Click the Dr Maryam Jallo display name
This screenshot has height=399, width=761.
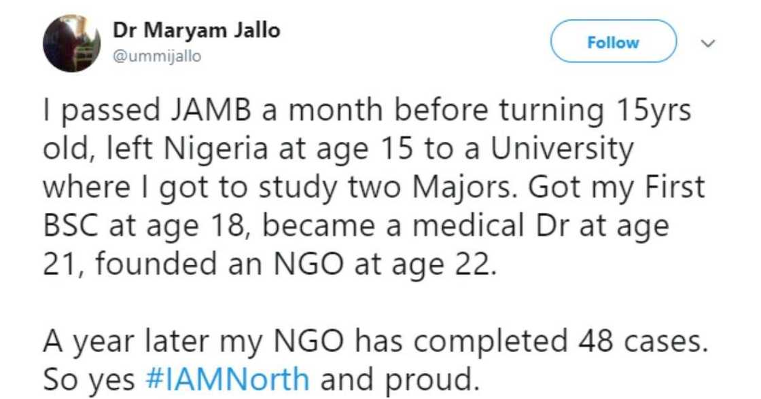pos(196,31)
